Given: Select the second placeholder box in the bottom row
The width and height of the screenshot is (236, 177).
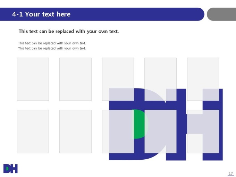Looking at the screenshot, I should coord(75,132).
